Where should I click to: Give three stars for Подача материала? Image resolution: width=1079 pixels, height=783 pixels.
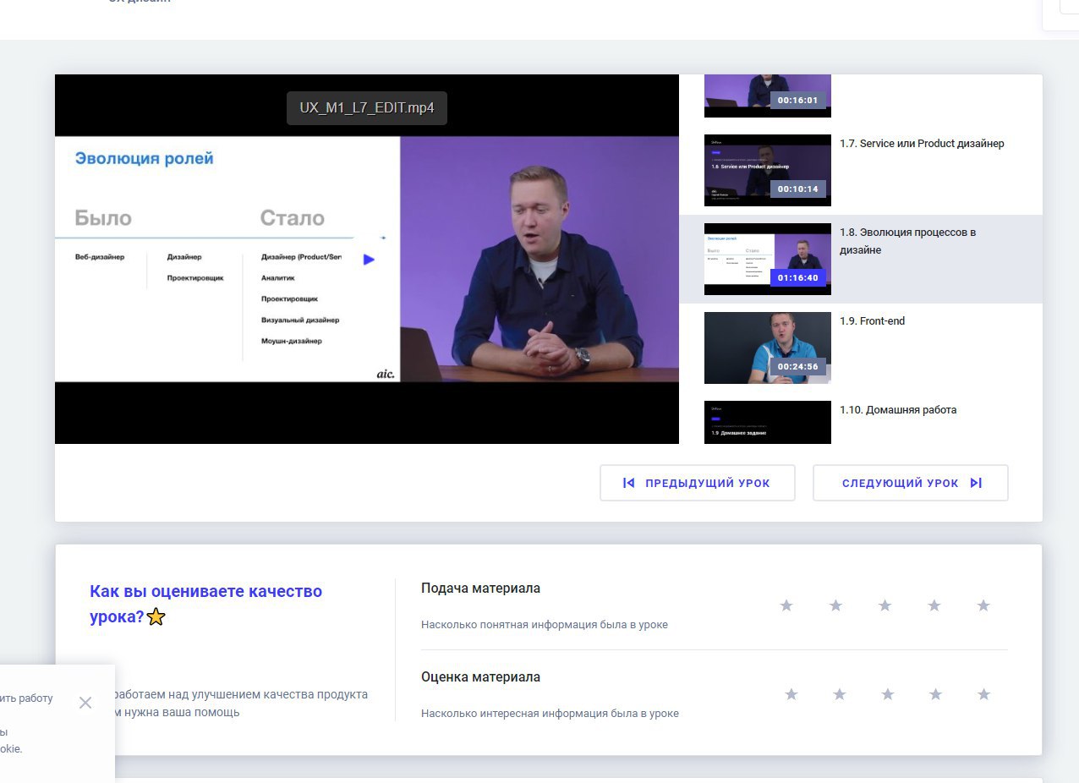coord(885,605)
